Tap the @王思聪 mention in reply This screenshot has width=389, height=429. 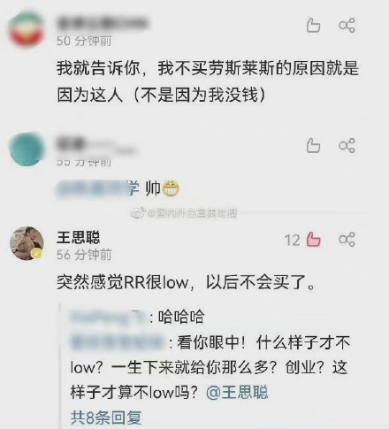pos(237,393)
